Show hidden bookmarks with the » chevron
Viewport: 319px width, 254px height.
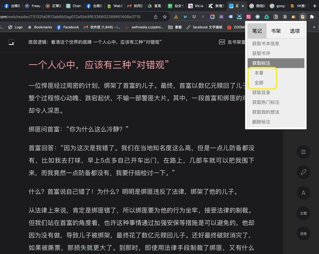[314, 27]
